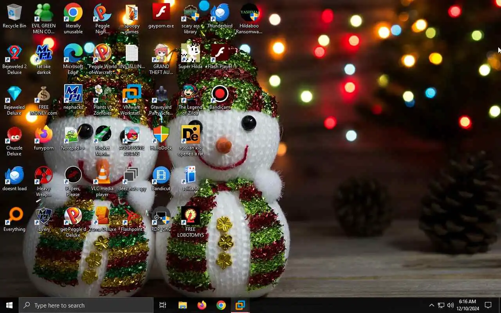Select the FREE LOBOTOMYS icon

191,222
